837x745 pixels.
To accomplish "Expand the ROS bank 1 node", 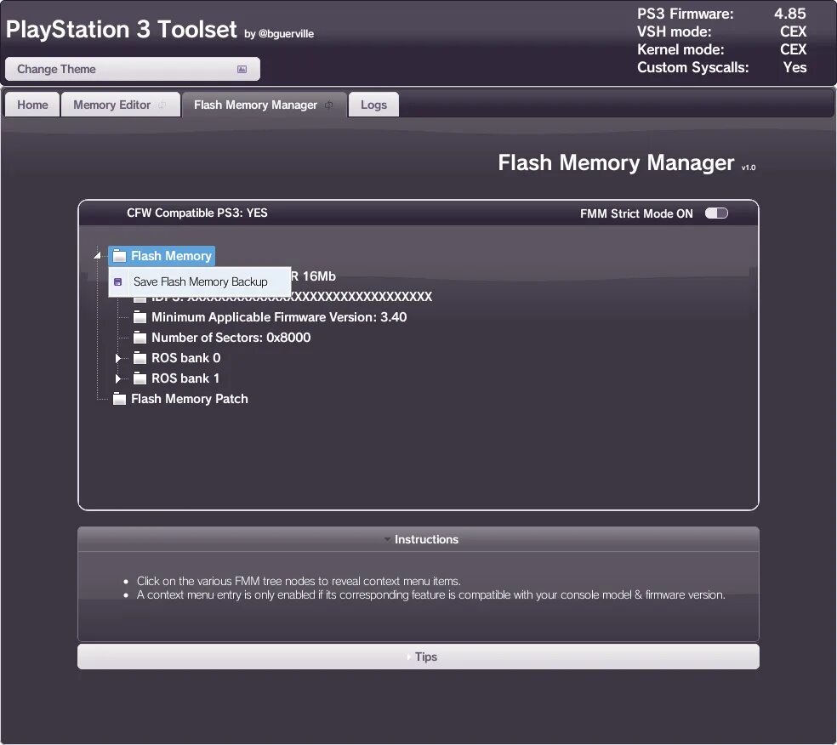I will [118, 378].
